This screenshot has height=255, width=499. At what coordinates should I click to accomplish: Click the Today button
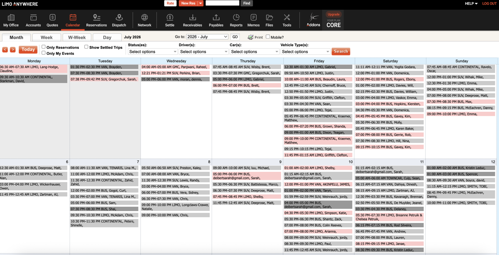tap(28, 49)
